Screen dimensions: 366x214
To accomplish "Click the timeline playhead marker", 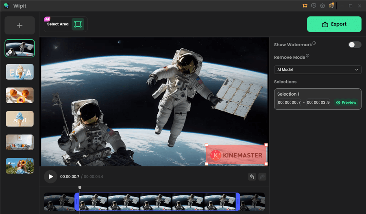I will 80,188.
